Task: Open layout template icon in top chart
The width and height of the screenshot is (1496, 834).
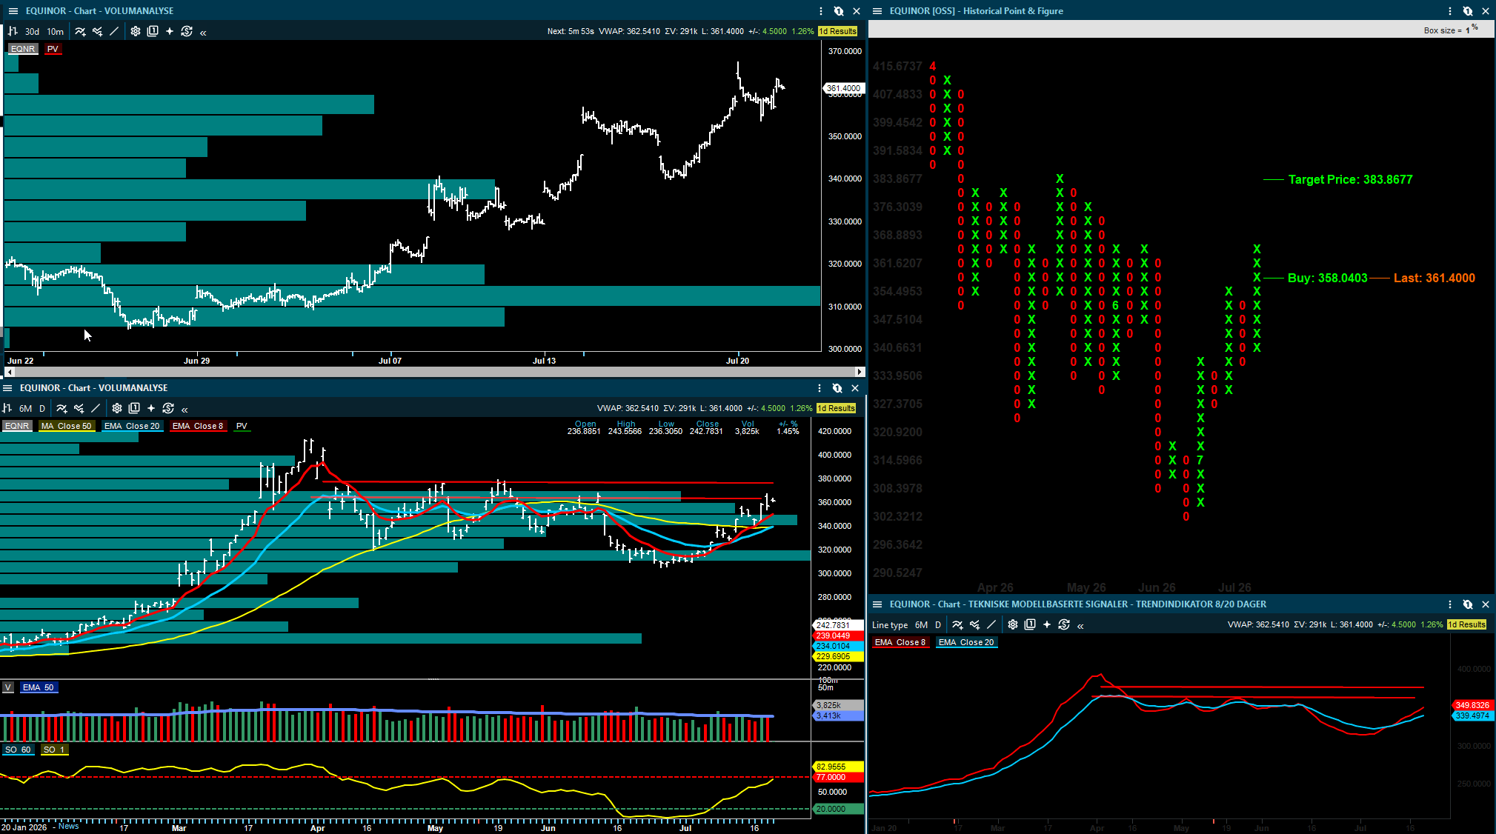Action: pos(153,31)
